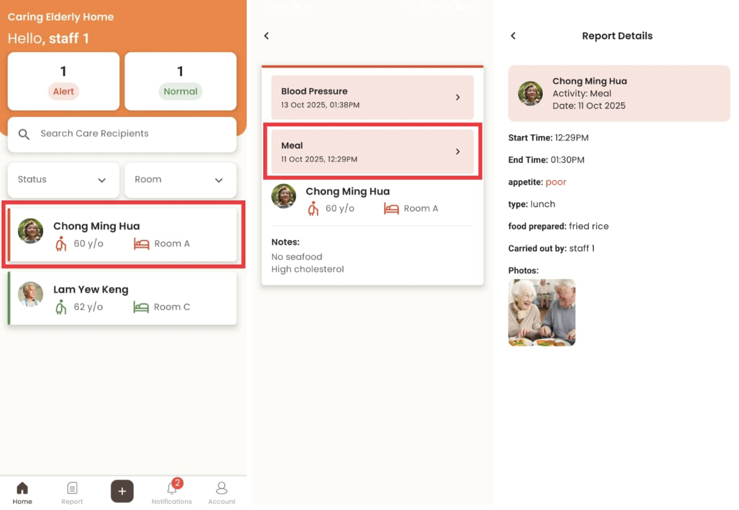Open the Room filter dropdown

[180, 180]
